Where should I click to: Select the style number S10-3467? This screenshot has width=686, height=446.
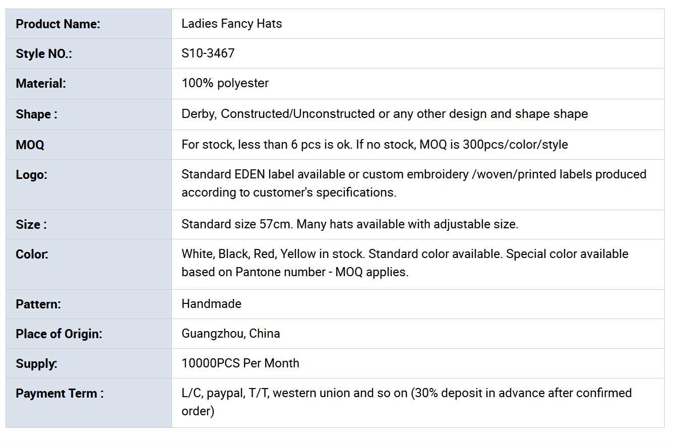208,53
